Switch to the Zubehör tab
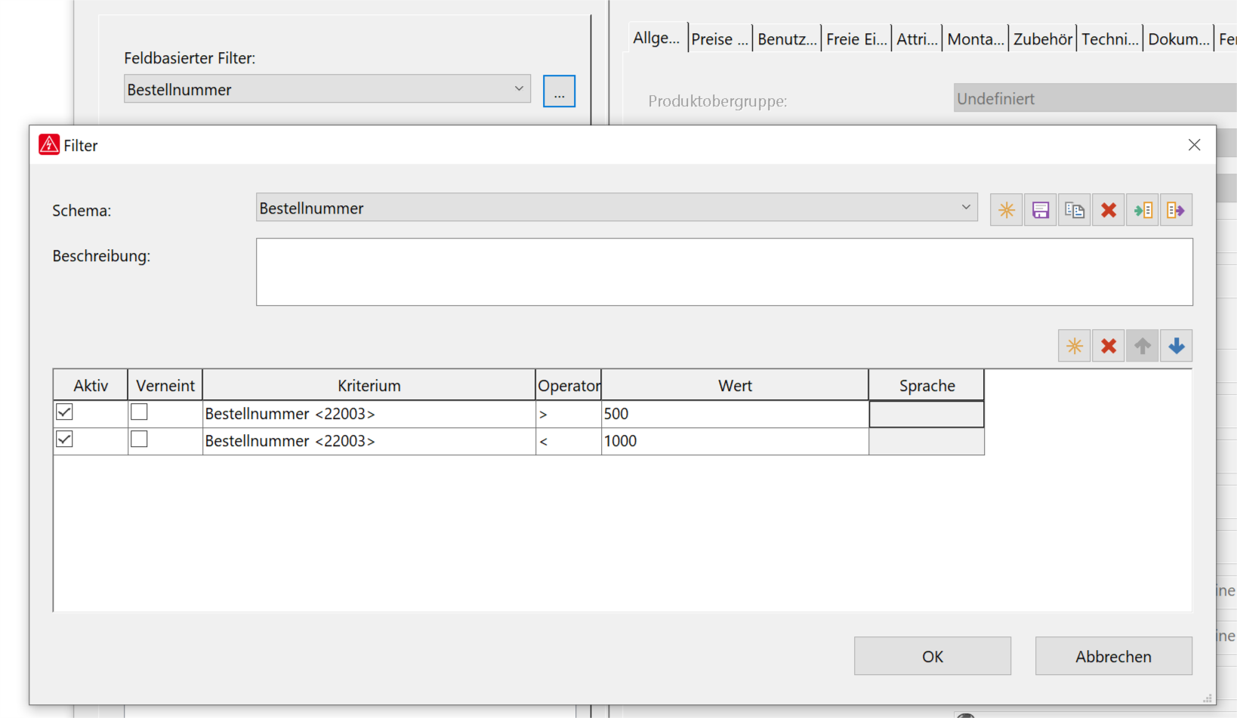 (x=1043, y=39)
